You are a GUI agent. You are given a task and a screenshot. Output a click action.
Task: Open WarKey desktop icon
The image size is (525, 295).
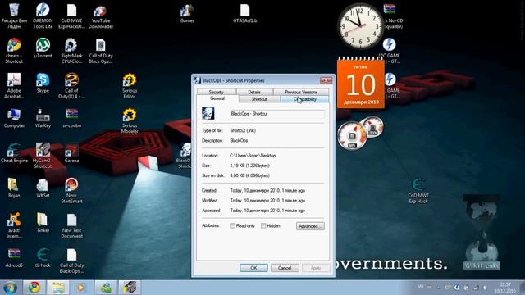pos(43,118)
